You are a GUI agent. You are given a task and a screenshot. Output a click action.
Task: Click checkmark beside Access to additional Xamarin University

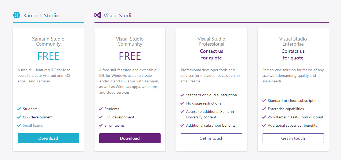pyautogui.click(x=183, y=111)
